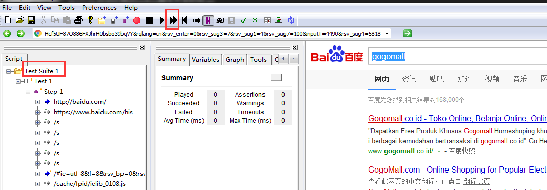Select Test 1 in the script tree
This screenshot has height=190, width=547.
(x=43, y=81)
